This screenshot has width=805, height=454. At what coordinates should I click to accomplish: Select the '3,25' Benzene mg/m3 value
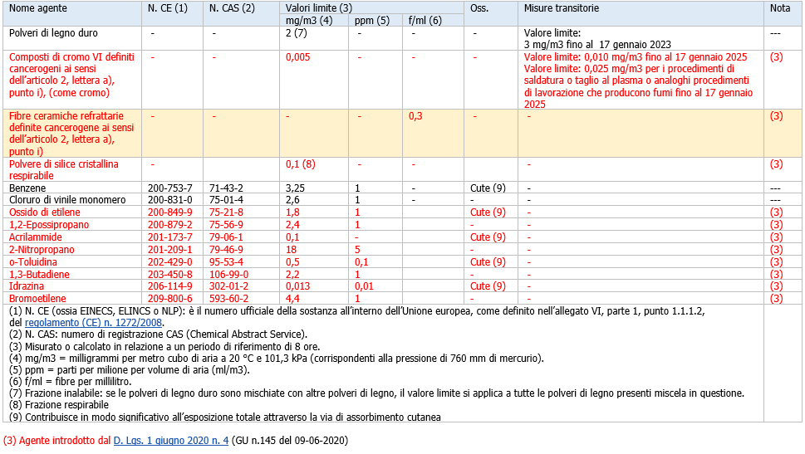click(295, 188)
